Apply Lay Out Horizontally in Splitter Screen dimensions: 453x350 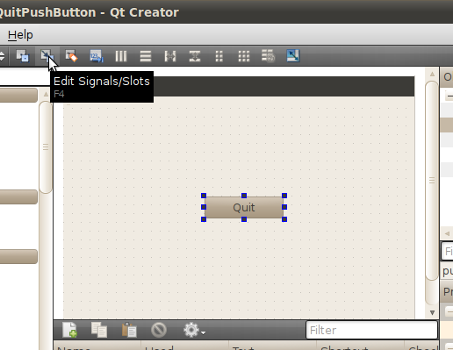pyautogui.click(x=170, y=56)
